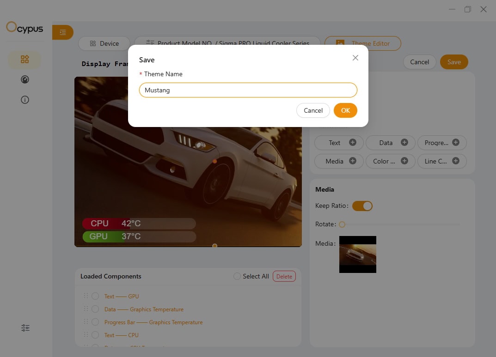Viewport: 496px width, 357px height.
Task: Add a Media component with plus icon
Action: [x=352, y=161]
